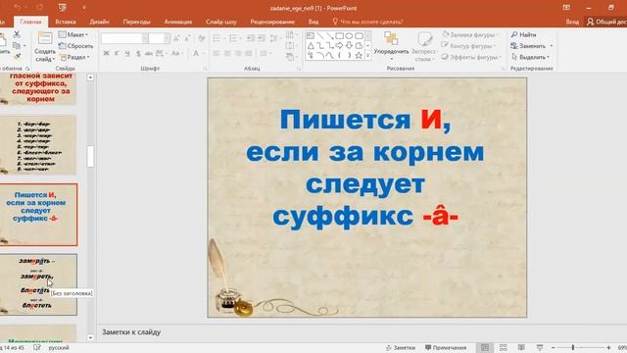Toggle strikethrough (abc) formatting
The width and height of the screenshot is (627, 353).
[x=149, y=53]
